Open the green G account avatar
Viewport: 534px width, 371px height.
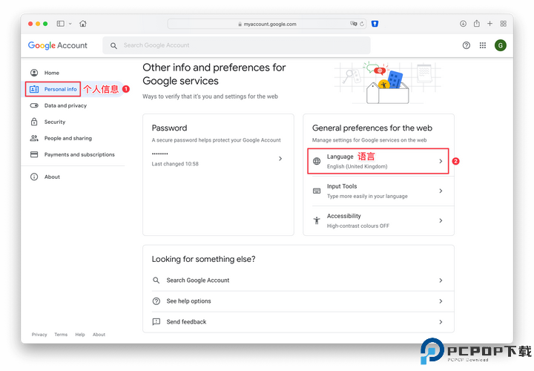(501, 45)
